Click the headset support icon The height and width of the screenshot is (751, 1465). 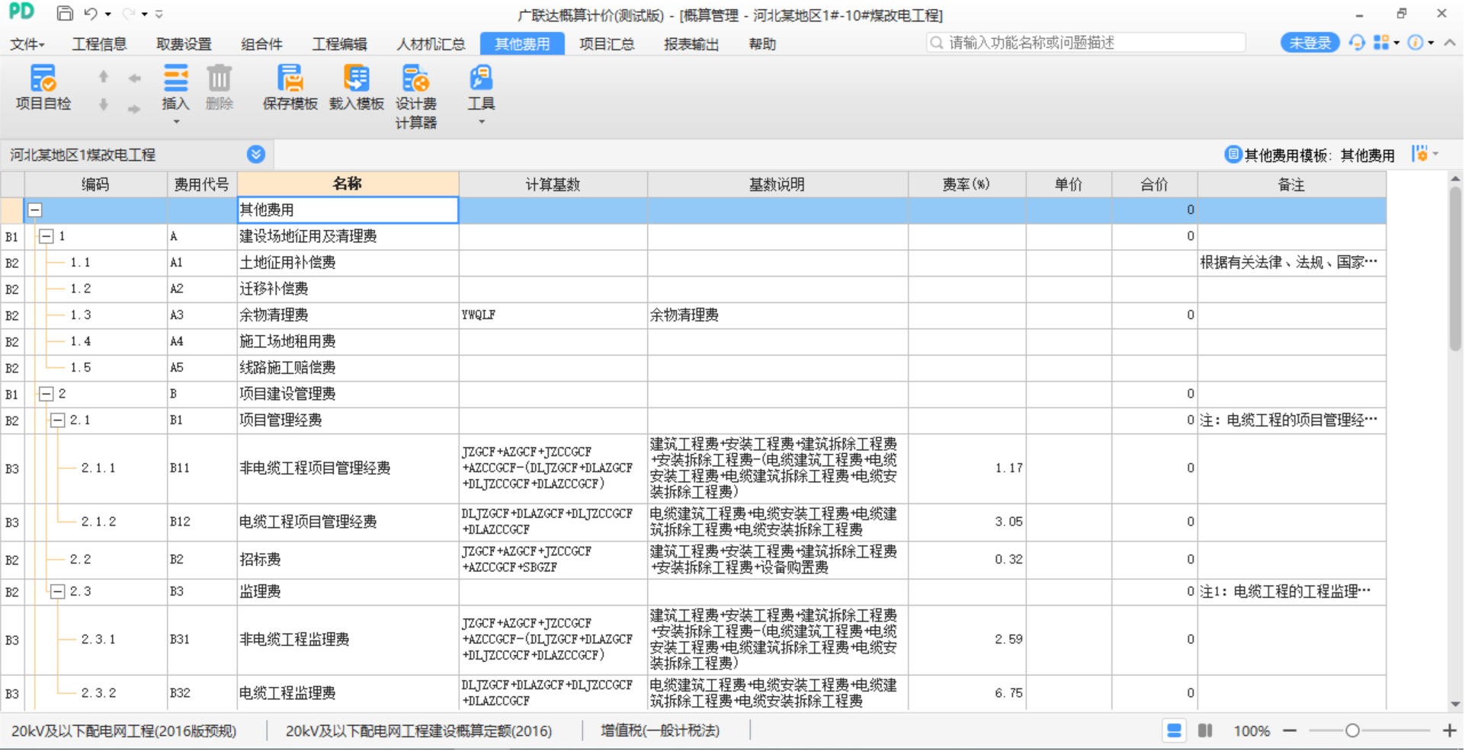tap(1357, 43)
